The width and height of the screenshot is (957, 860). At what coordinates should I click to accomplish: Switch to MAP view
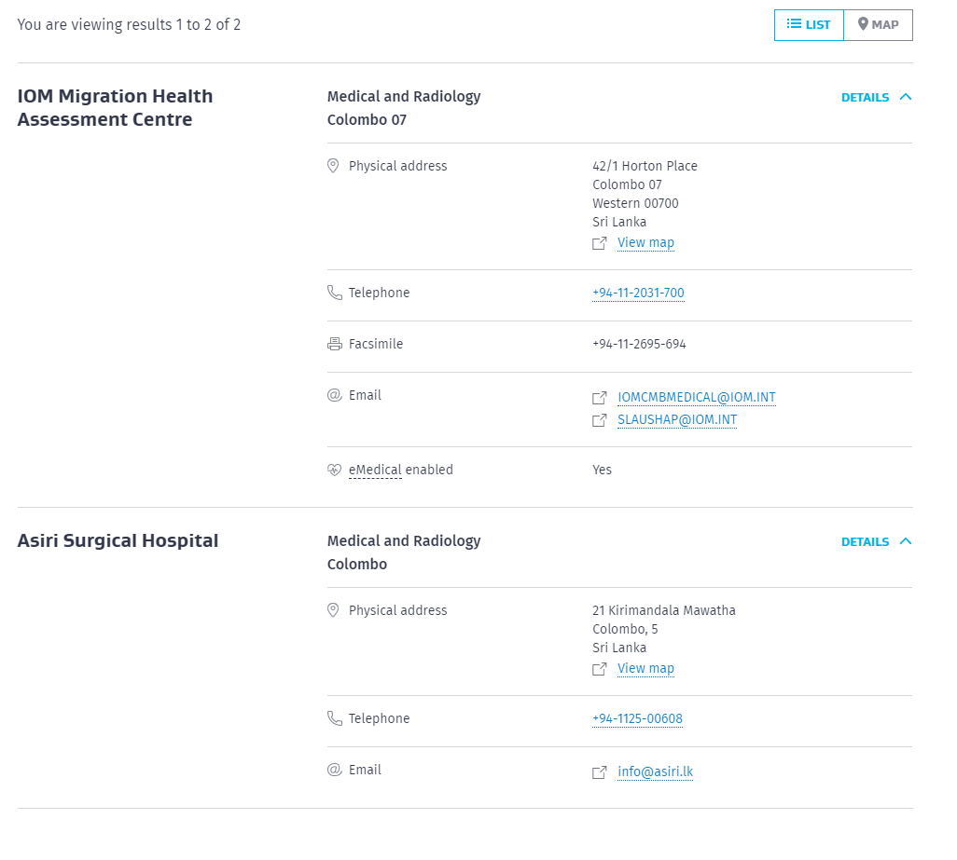coord(879,25)
